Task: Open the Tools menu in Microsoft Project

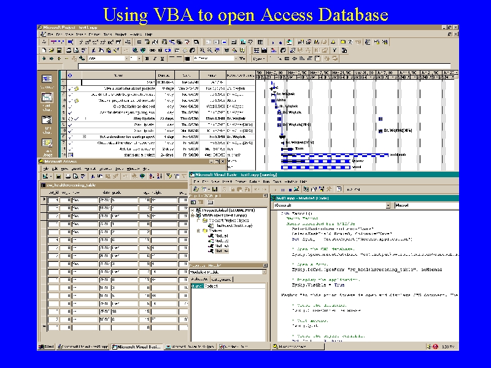Action: click(107, 34)
